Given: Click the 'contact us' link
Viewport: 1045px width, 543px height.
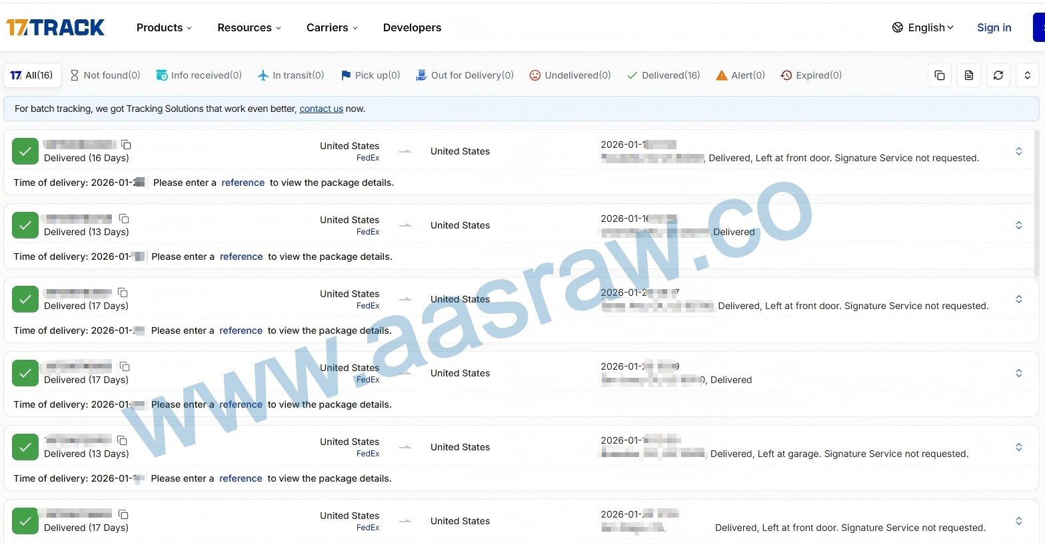Looking at the screenshot, I should click(321, 109).
